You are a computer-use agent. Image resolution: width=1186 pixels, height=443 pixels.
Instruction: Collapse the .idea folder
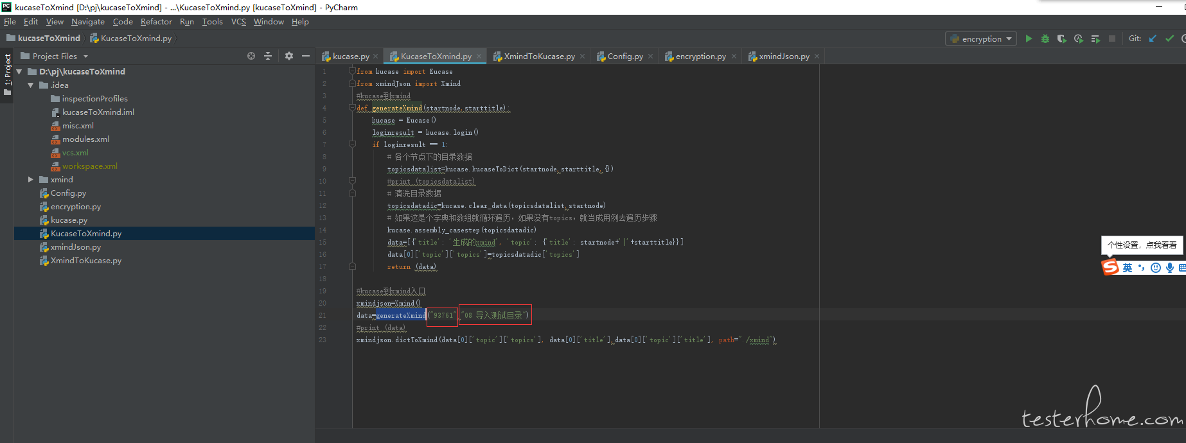pos(31,85)
